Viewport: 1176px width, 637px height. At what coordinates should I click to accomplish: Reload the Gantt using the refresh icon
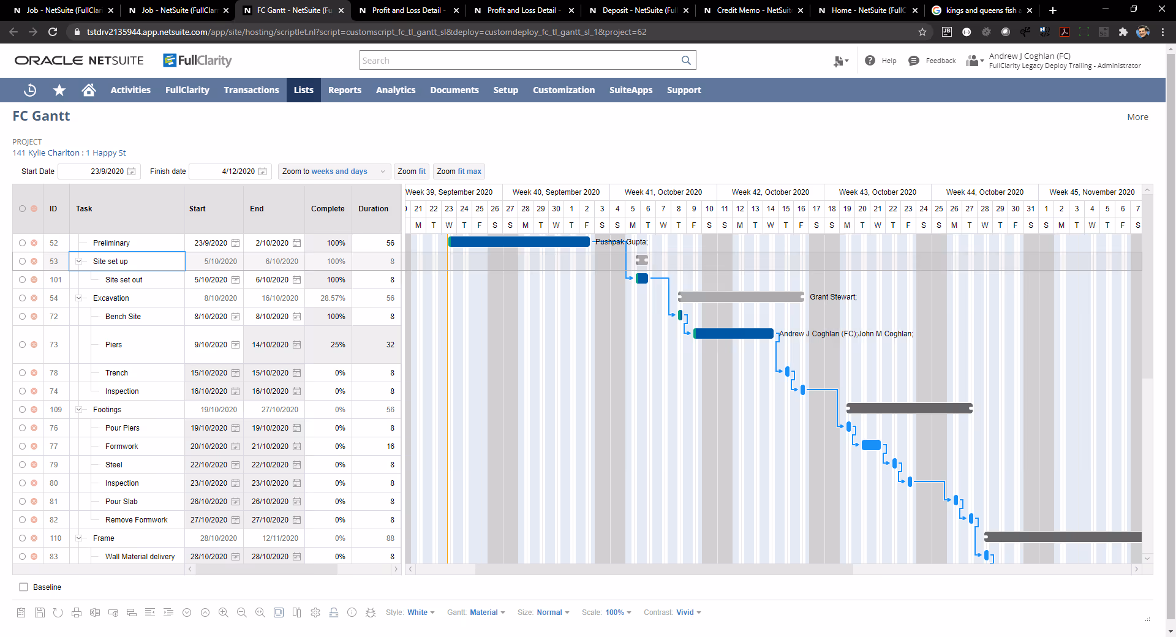tap(58, 612)
